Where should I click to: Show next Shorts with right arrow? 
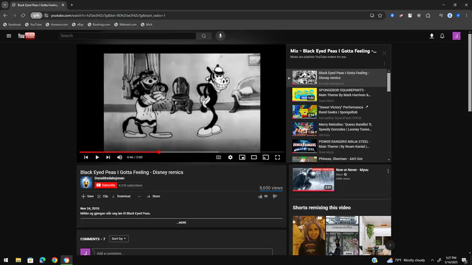(390, 245)
